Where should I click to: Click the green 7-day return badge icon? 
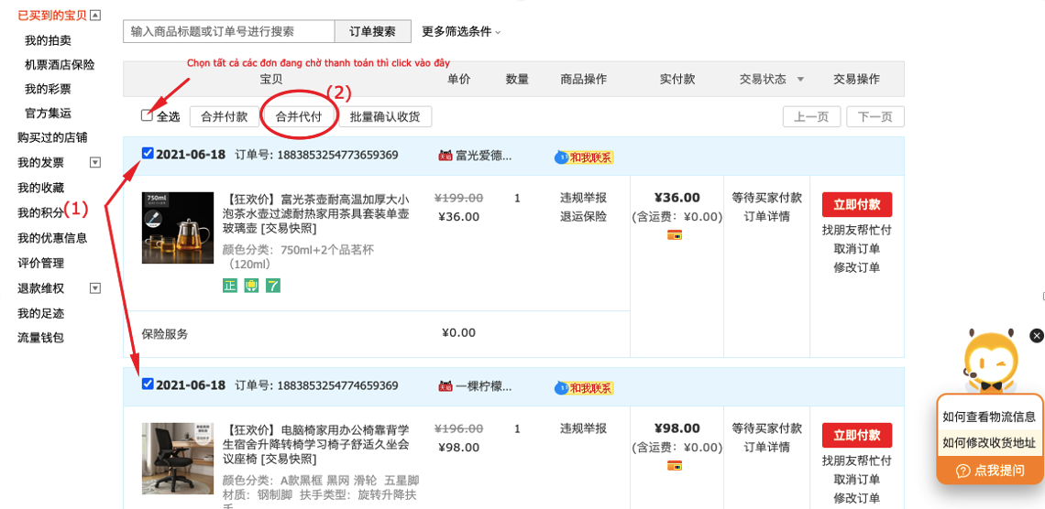(273, 286)
